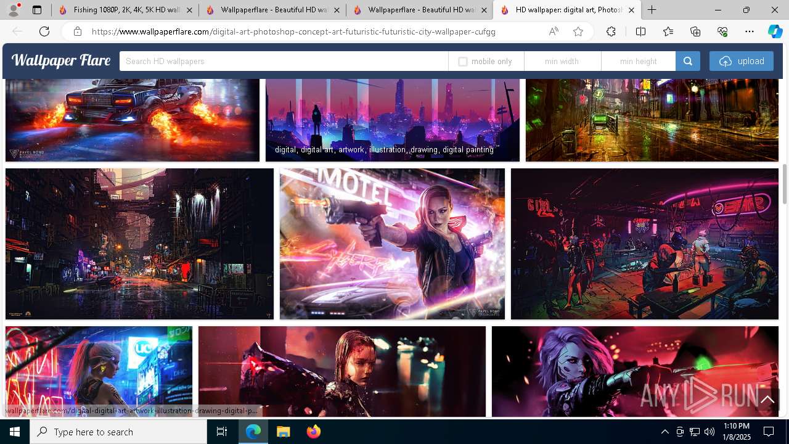Click the Microsoft Edge taskbar icon
This screenshot has height=444, width=789.
click(253, 432)
